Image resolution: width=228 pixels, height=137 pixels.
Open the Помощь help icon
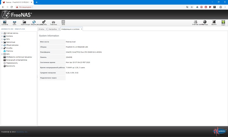click(205, 23)
